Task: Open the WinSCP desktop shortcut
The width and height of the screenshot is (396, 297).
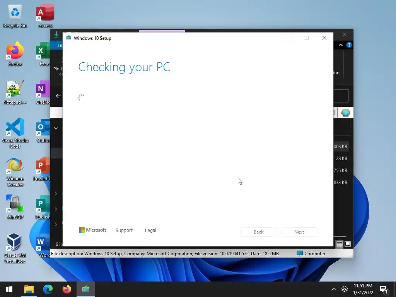Action: click(x=15, y=207)
